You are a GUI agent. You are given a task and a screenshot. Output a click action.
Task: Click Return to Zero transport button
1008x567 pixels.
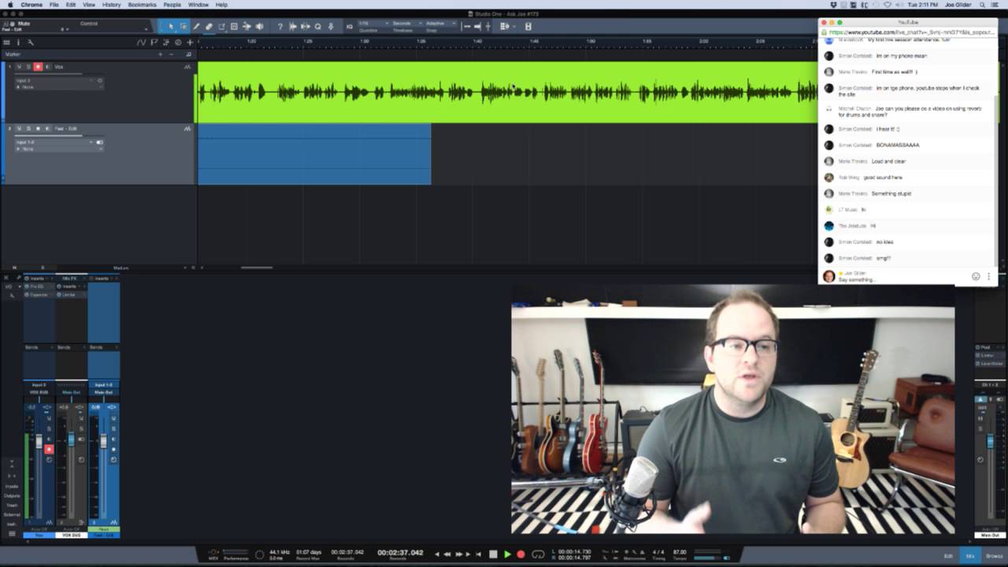coord(478,554)
